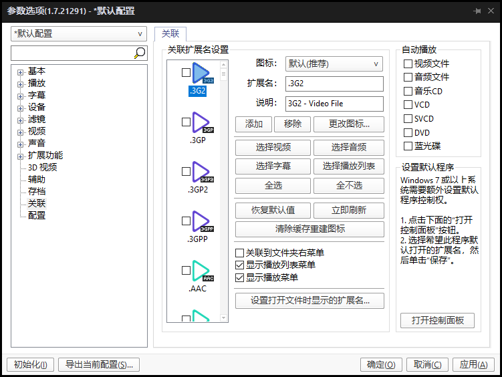Enable the 视频文件 autoplay checkbox

[x=408, y=64]
